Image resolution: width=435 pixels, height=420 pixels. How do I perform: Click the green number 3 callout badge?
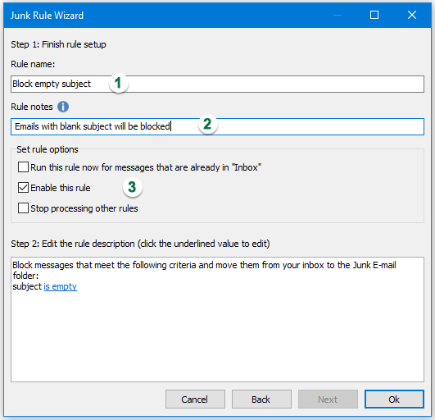point(133,187)
